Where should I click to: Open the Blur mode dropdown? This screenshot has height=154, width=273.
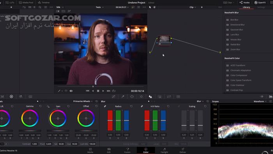[200, 101]
